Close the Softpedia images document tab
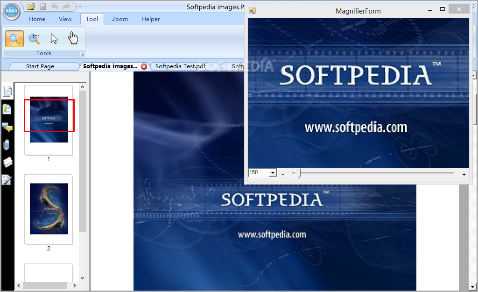 tap(144, 66)
